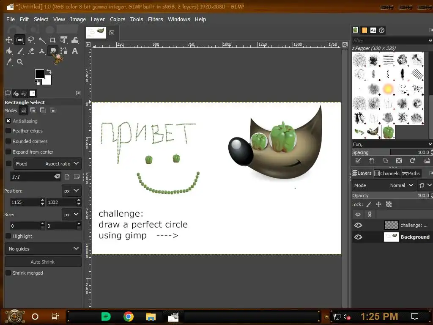Open the Filters menu

[155, 19]
